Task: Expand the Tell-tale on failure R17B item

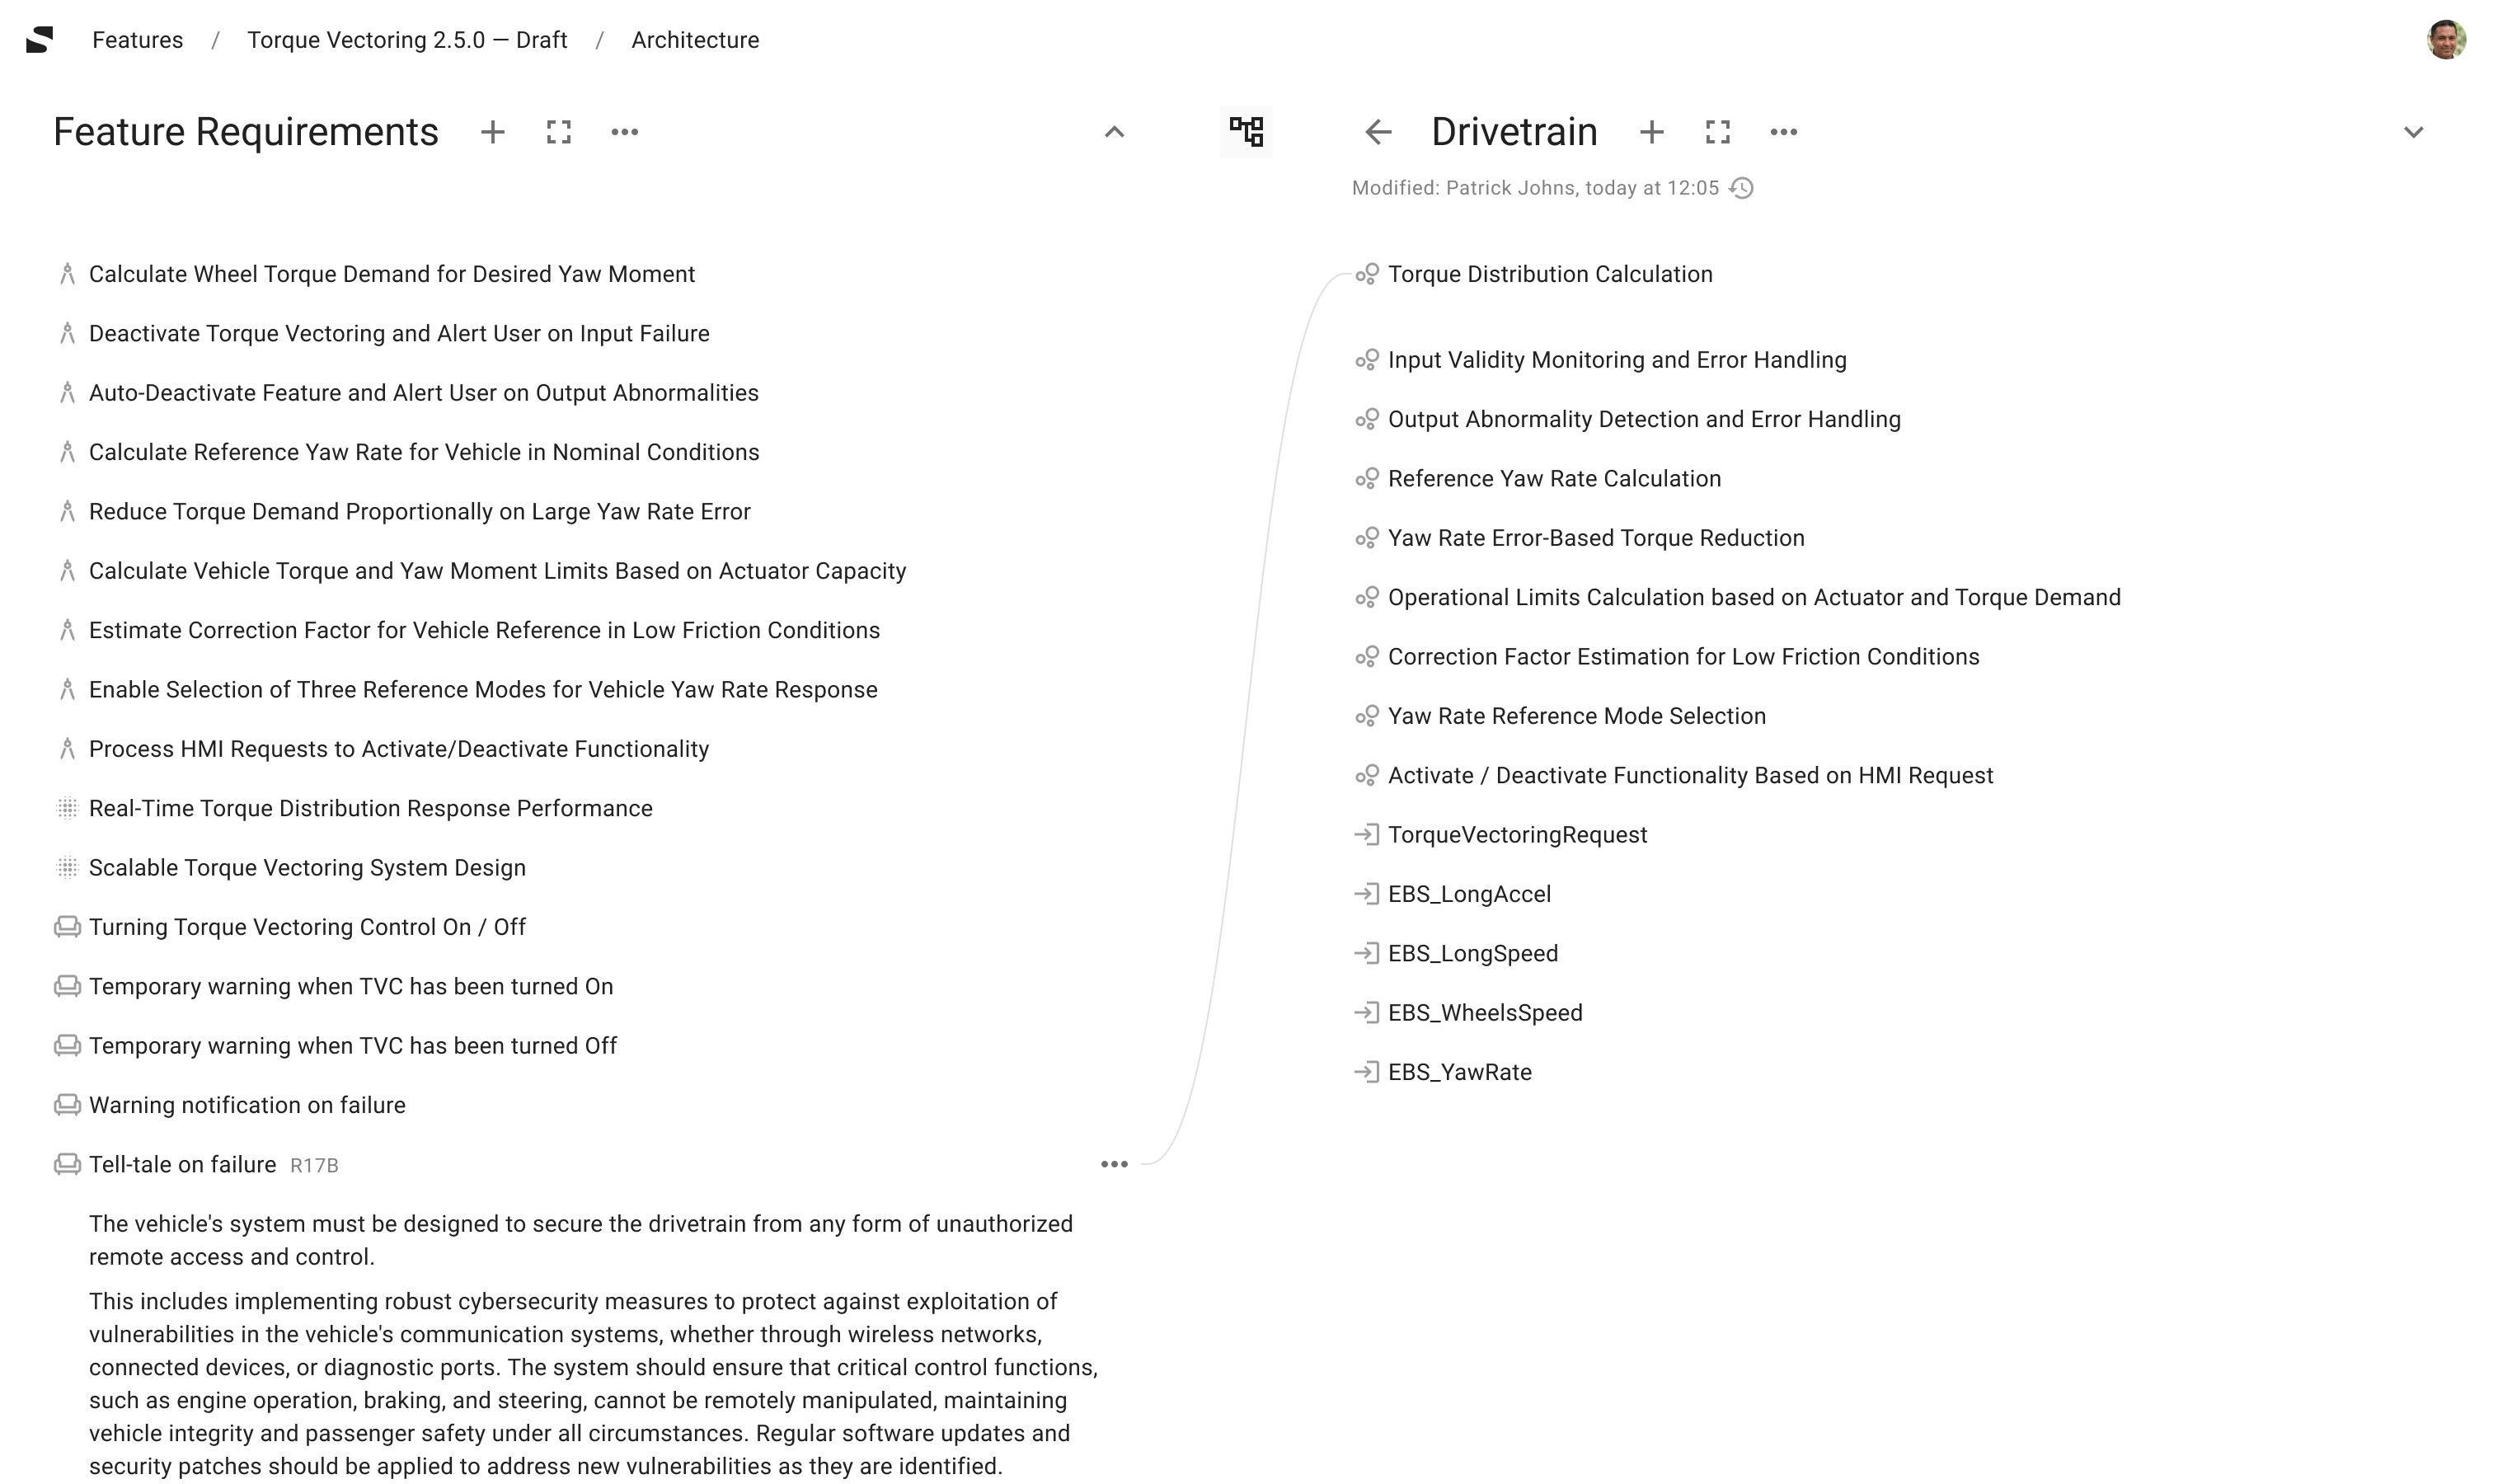Action: [x=182, y=1164]
